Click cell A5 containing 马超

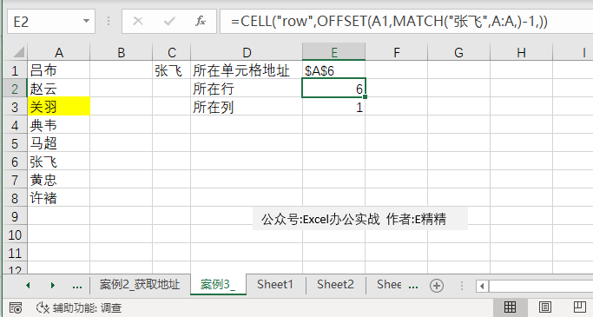tap(59, 143)
